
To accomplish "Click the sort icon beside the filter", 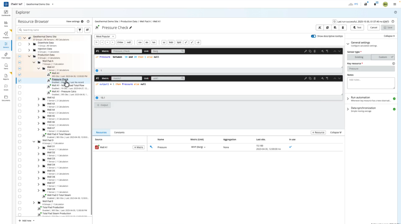I will tap(87, 30).
